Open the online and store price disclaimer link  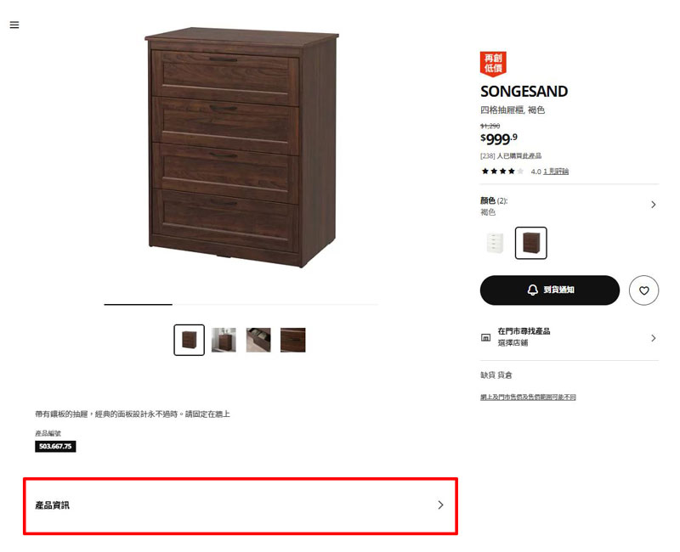(528, 397)
